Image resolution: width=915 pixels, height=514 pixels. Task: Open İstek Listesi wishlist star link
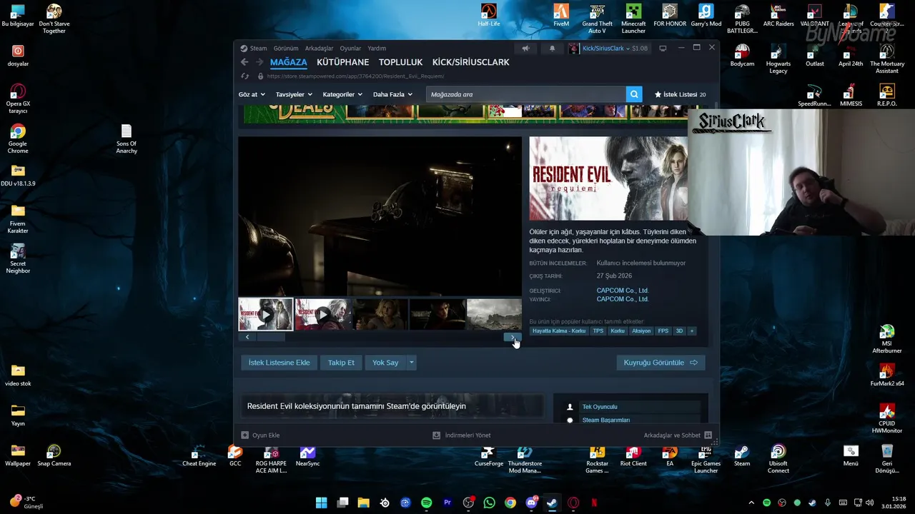680,94
